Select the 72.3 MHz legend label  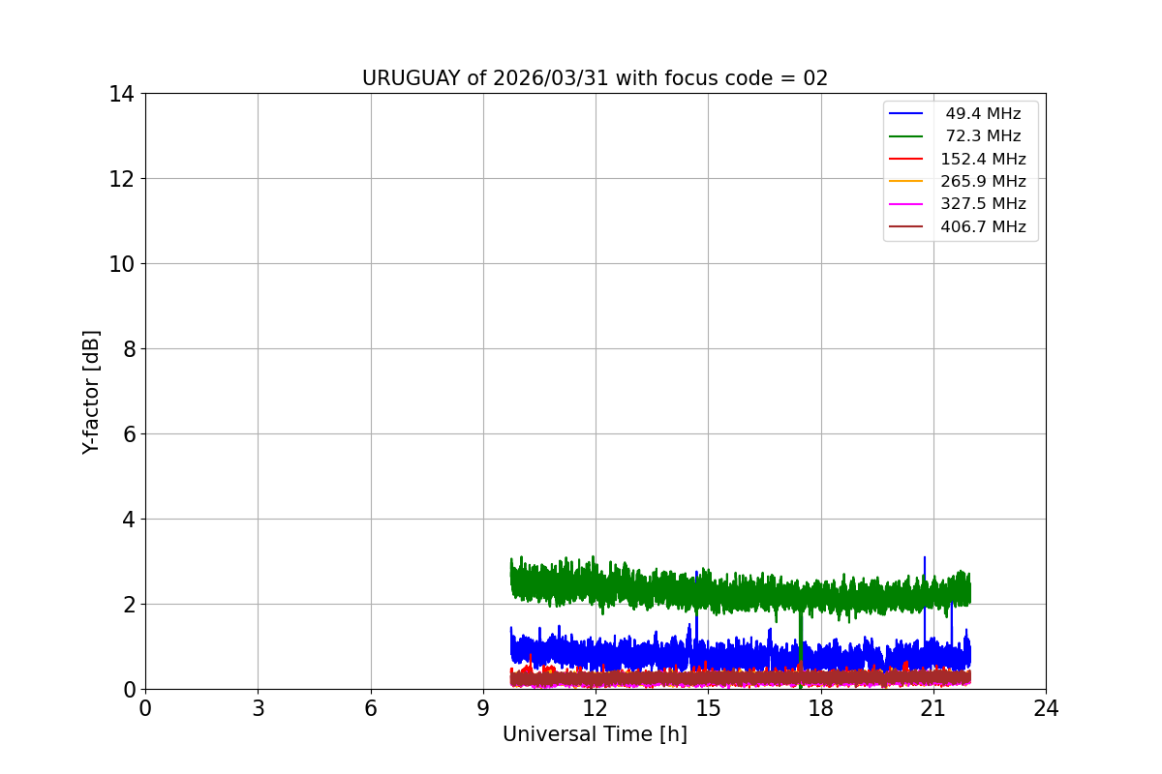point(983,136)
